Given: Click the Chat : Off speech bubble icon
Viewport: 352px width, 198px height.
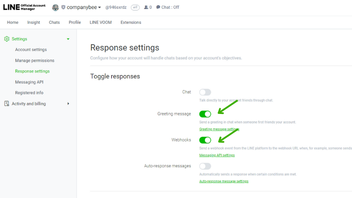Looking at the screenshot, I should pos(158,7).
